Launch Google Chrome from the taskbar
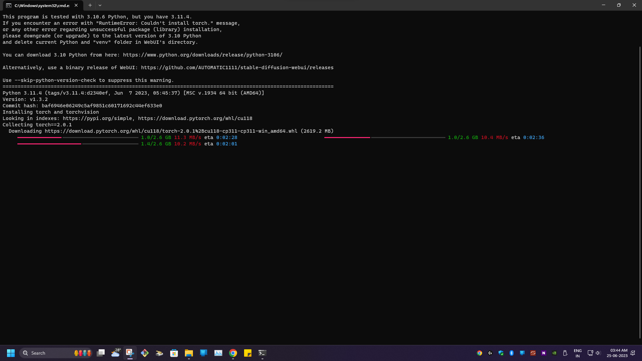Viewport: 642px width, 361px height. point(233,353)
